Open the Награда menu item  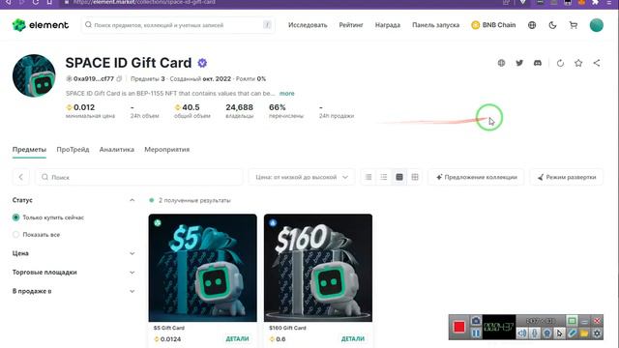click(x=388, y=25)
